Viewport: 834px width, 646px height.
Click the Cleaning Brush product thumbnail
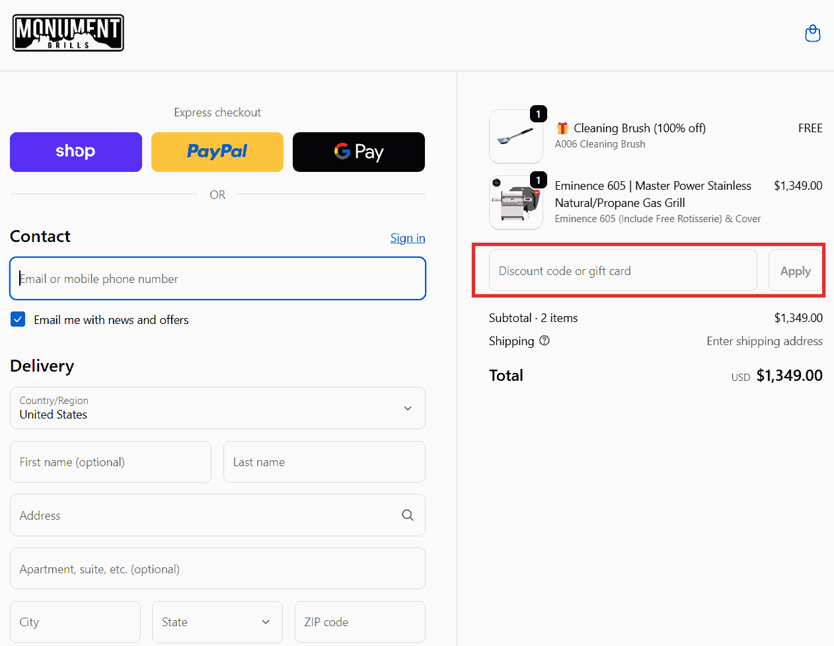click(x=515, y=136)
